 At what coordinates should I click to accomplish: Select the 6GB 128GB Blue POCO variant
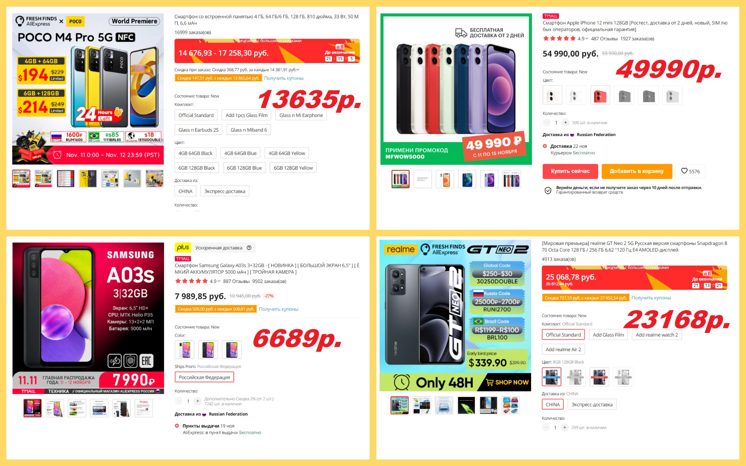[x=244, y=168]
